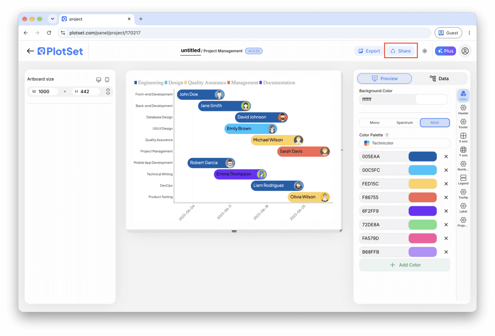Select mobile artboard size icon
495x336 pixels.
107,80
